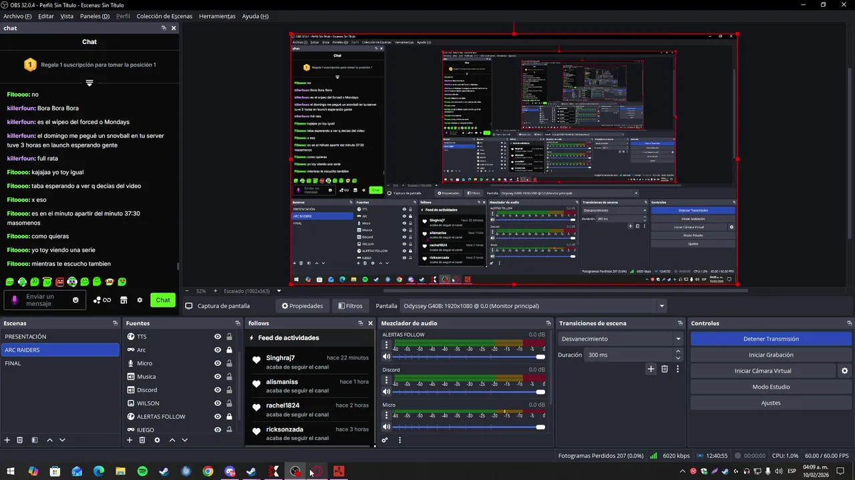Image resolution: width=855 pixels, height=480 pixels.
Task: Click Detener Transmisión button
Action: point(771,339)
